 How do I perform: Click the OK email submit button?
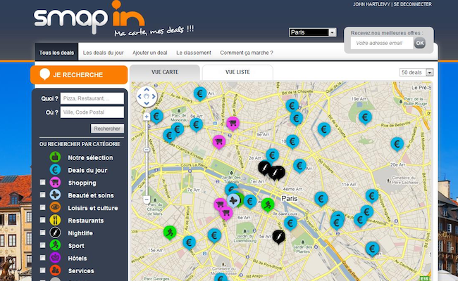coord(420,43)
